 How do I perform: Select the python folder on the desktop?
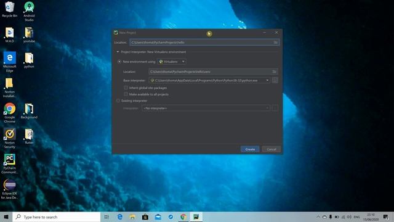click(x=29, y=60)
